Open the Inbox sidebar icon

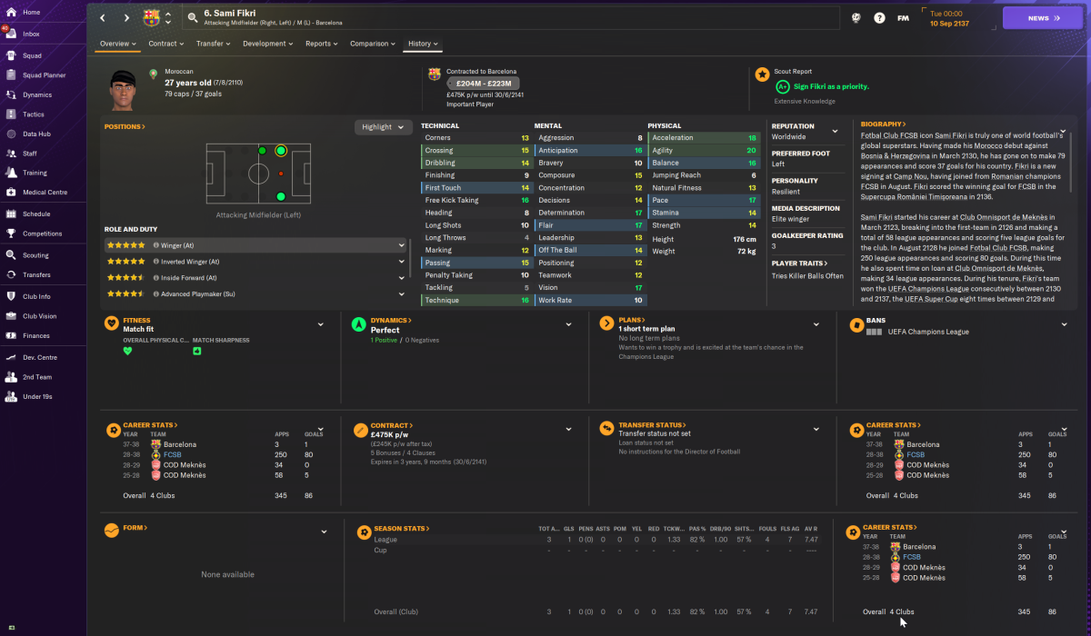tap(10, 34)
